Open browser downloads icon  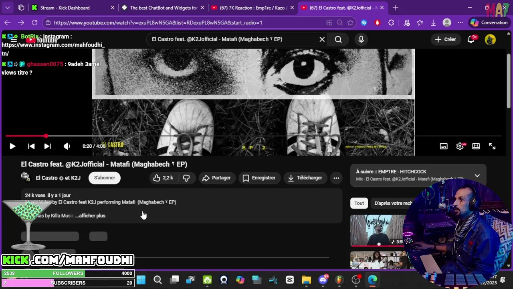[x=433, y=22]
